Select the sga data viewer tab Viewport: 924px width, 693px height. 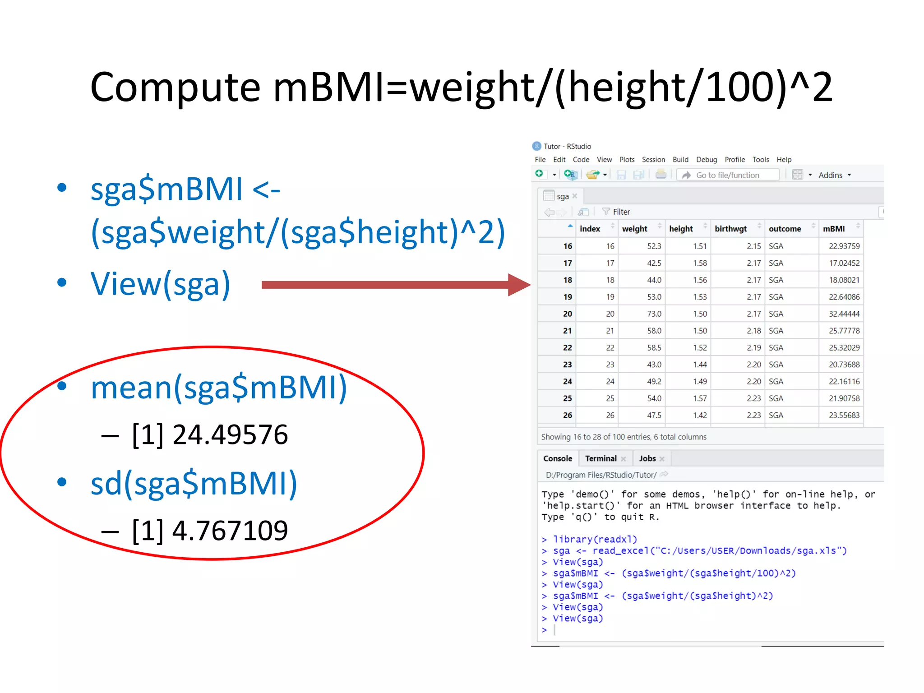pyautogui.click(x=560, y=196)
